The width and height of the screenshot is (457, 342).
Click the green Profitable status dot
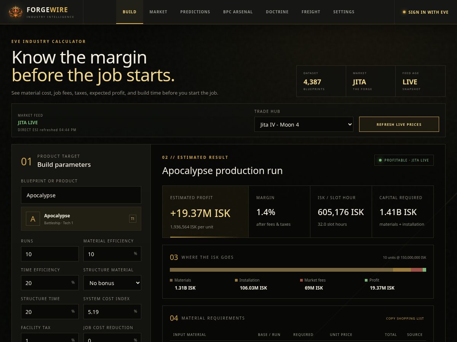pos(380,160)
